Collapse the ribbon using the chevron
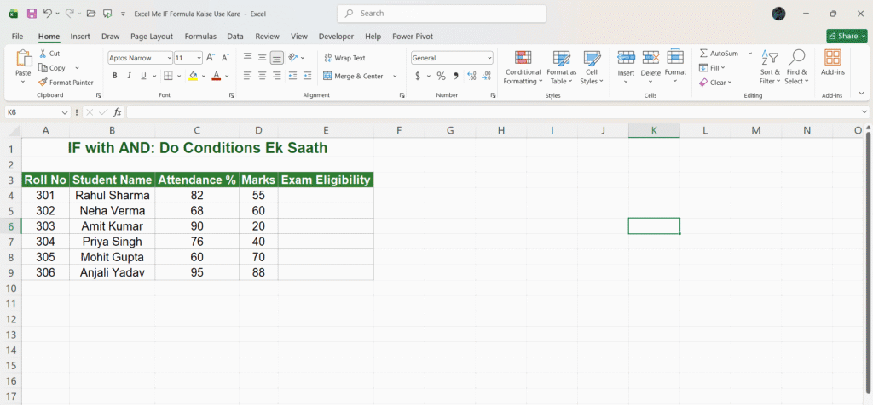873x405 pixels. tap(862, 93)
